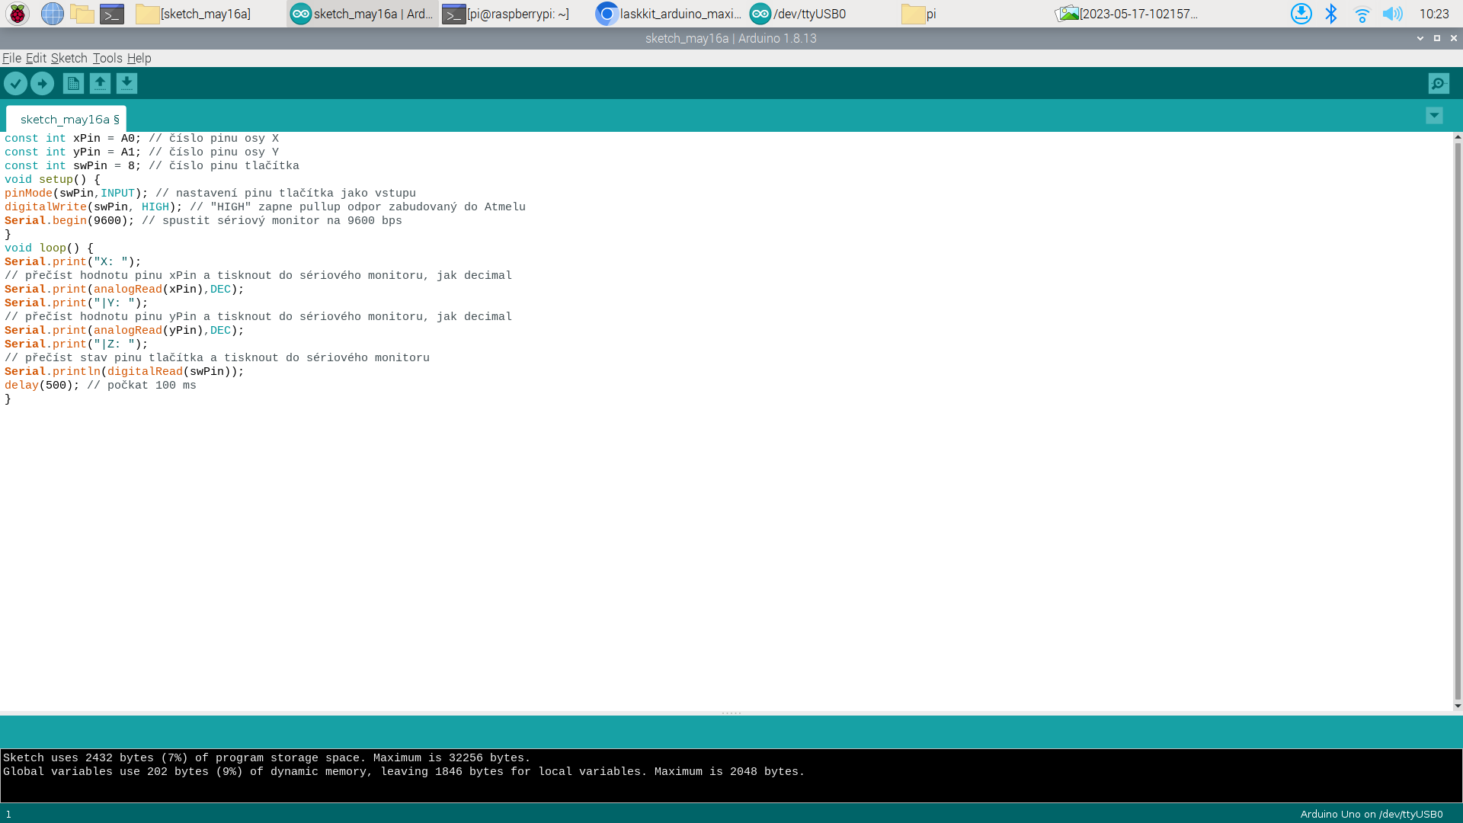Click the 10:23 panel clock

[1434, 14]
